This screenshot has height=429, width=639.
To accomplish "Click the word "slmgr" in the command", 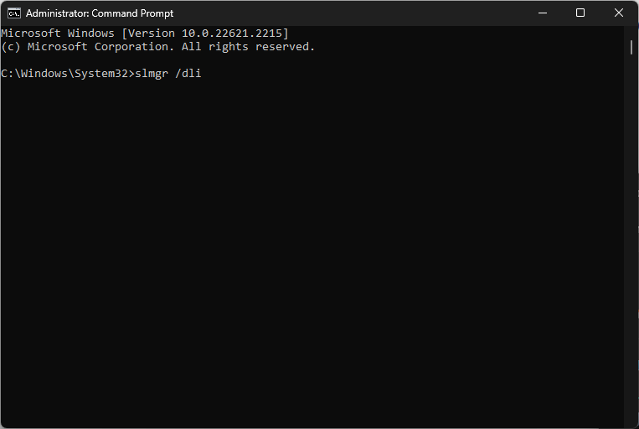I will [x=151, y=74].
